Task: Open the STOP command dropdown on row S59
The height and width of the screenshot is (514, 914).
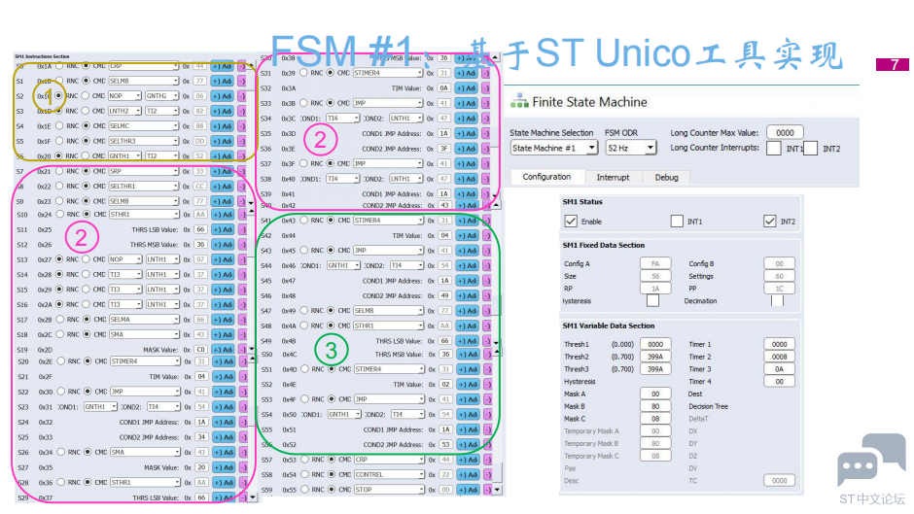Action: (x=389, y=490)
